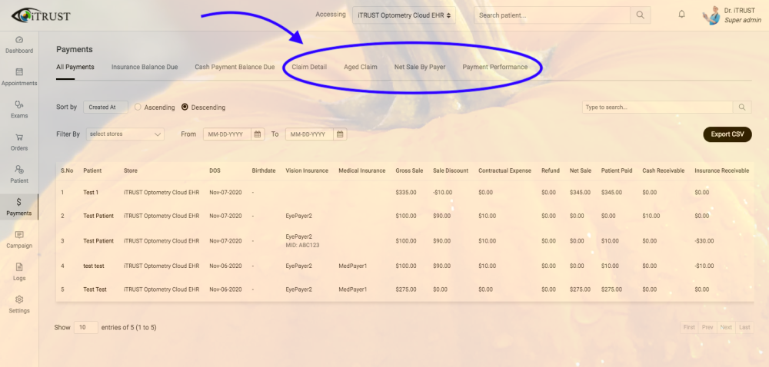The width and height of the screenshot is (769, 367).
Task: Click the Store column header
Action: (x=131, y=170)
